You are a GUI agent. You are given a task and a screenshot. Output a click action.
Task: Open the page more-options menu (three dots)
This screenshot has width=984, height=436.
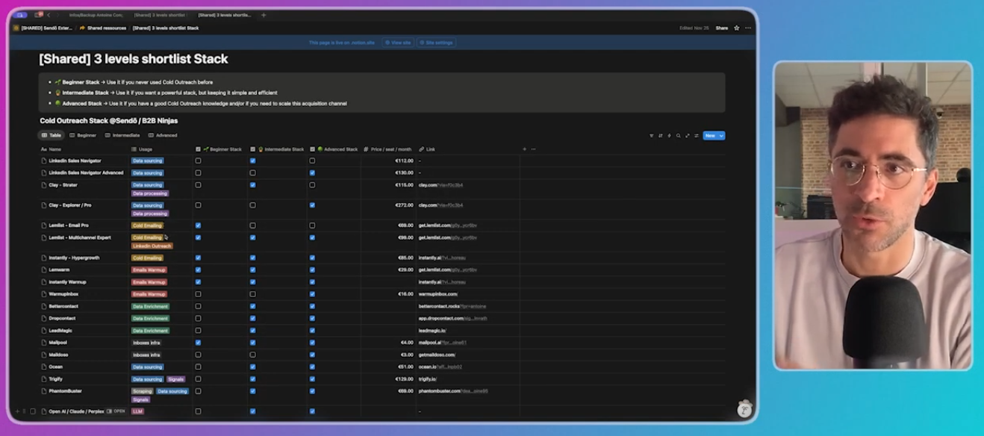click(748, 28)
